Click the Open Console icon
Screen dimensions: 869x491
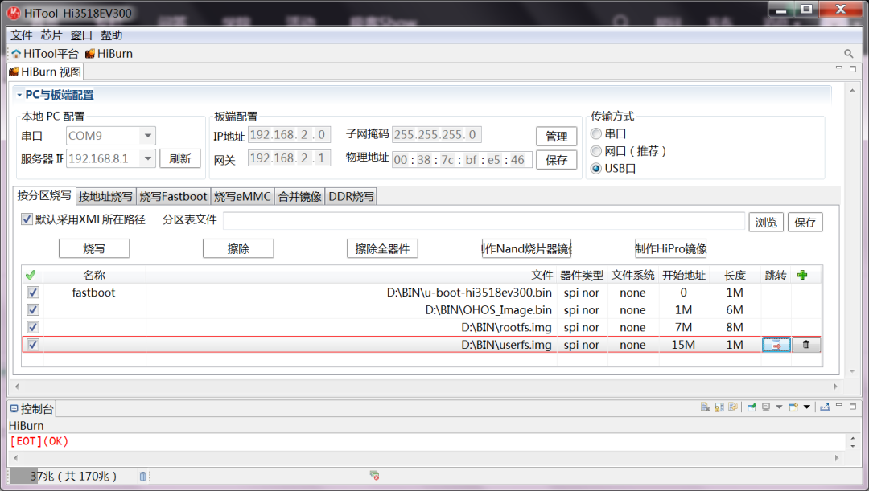click(x=793, y=407)
